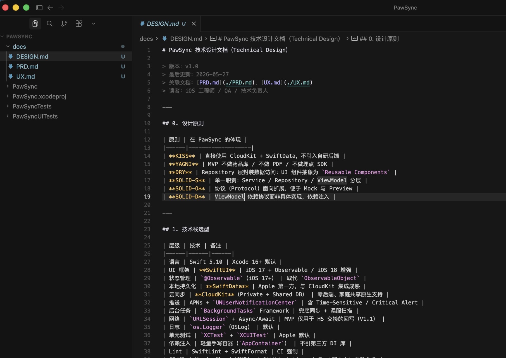Click line number 1 in the gutter
The image size is (506, 358).
click(149, 50)
